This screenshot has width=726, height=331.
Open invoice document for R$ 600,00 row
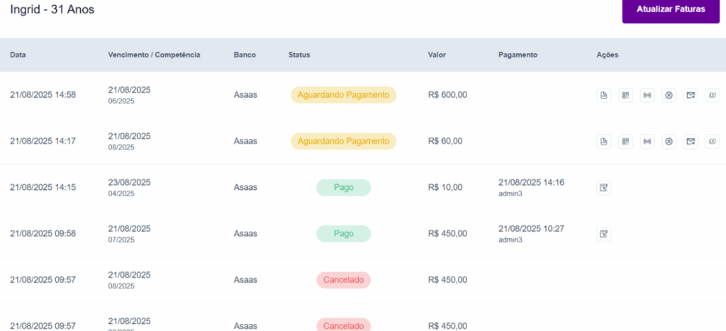coord(603,96)
